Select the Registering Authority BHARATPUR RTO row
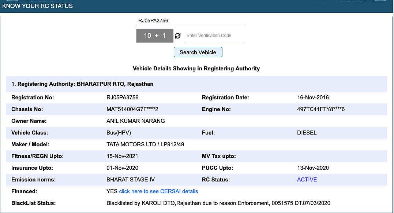The height and width of the screenshot is (213, 394). (x=196, y=84)
